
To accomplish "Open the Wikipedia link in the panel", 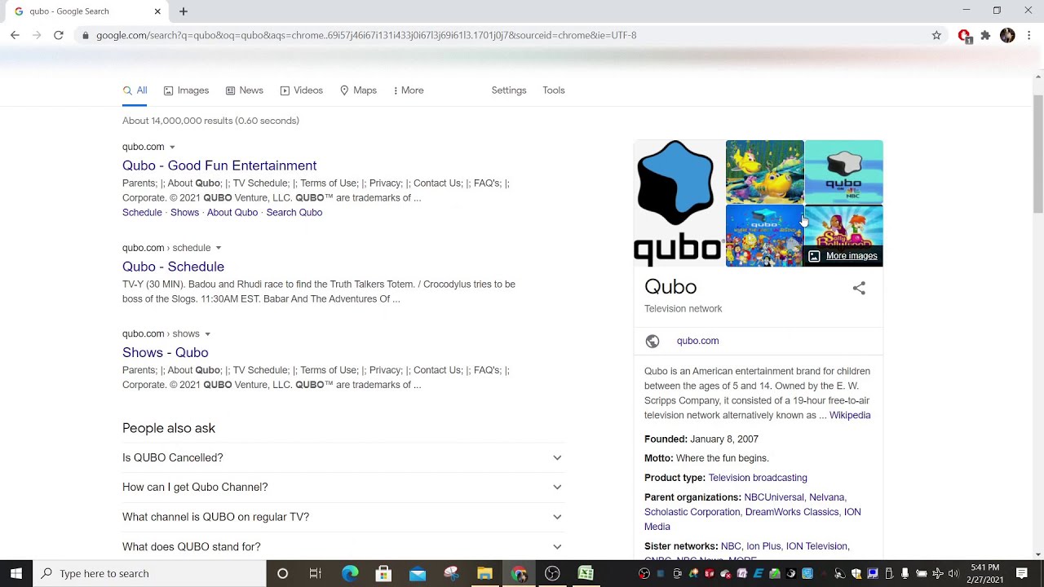I will 850,415.
